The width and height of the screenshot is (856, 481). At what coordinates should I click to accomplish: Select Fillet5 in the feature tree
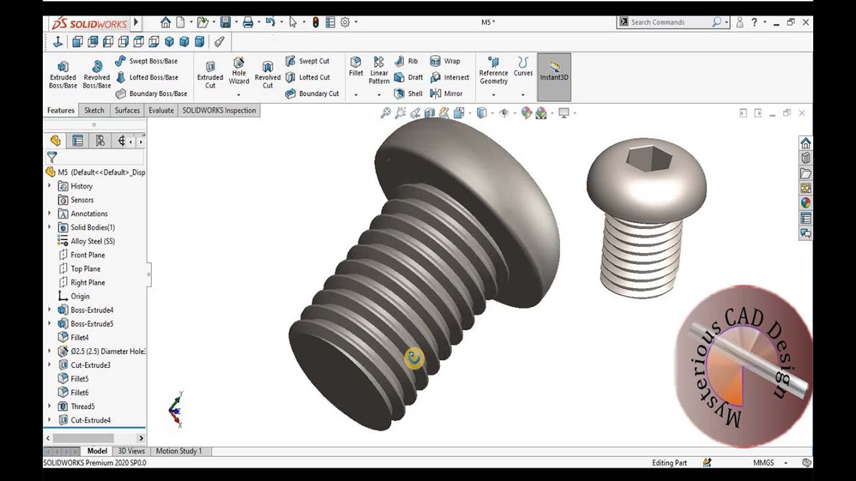[73, 379]
